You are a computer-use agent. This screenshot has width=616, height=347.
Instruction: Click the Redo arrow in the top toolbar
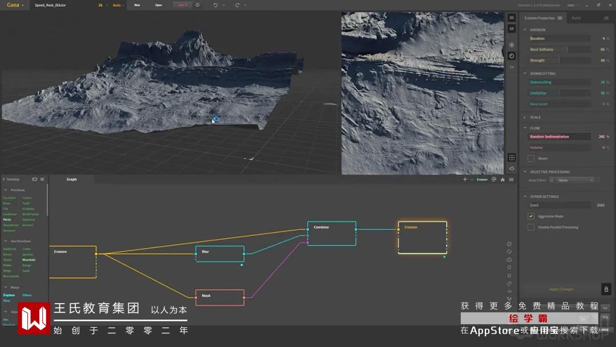click(237, 5)
